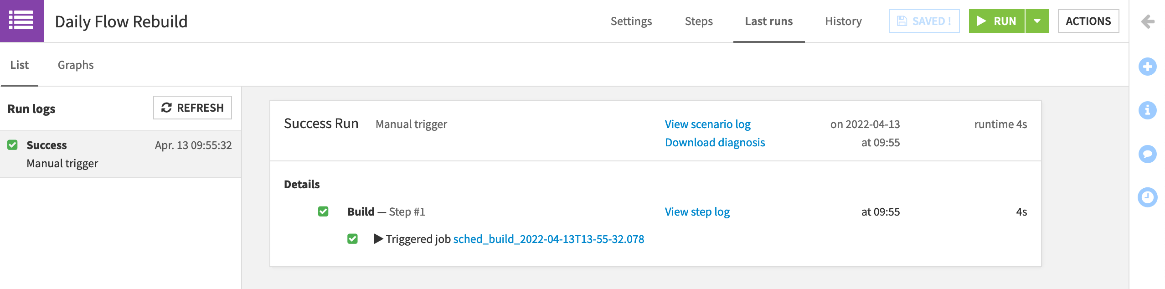Click the Success run status checkmark
This screenshot has width=1165, height=289.
coord(13,145)
